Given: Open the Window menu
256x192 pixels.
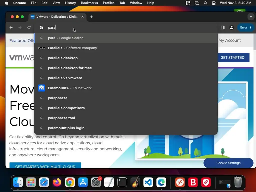Looking at the screenshot, I should click(x=136, y=3).
